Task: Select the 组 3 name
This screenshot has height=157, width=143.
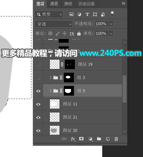Action: pos(81,77)
